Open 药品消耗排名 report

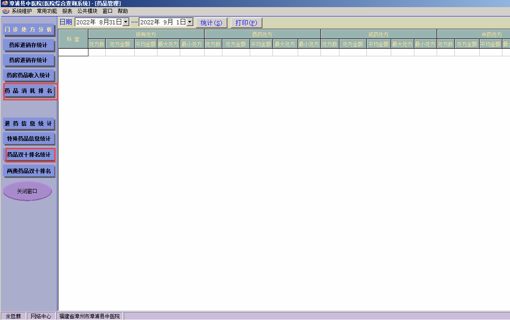29,91
